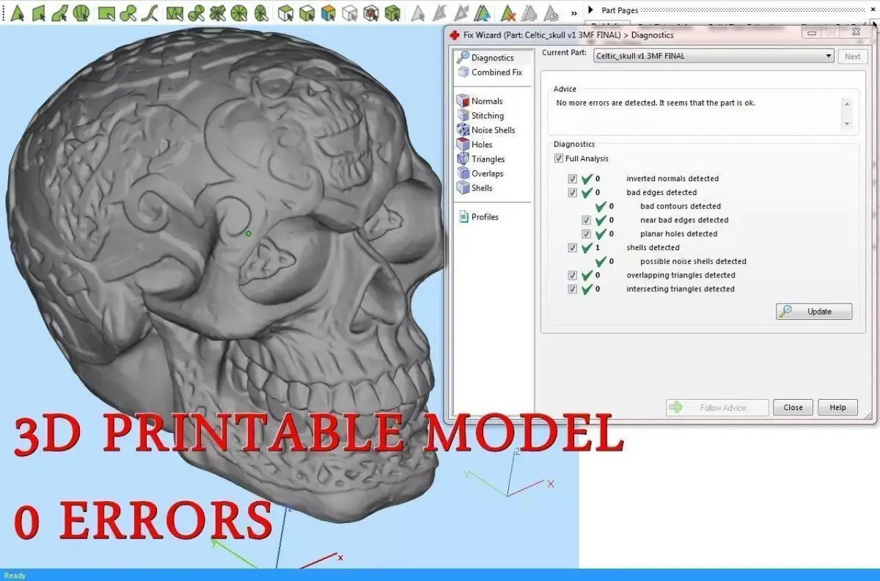880x581 pixels.
Task: Click the Advice box scroll up arrow
Action: click(x=847, y=103)
